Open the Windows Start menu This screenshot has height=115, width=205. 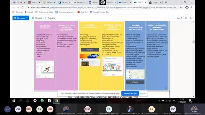point(13,101)
